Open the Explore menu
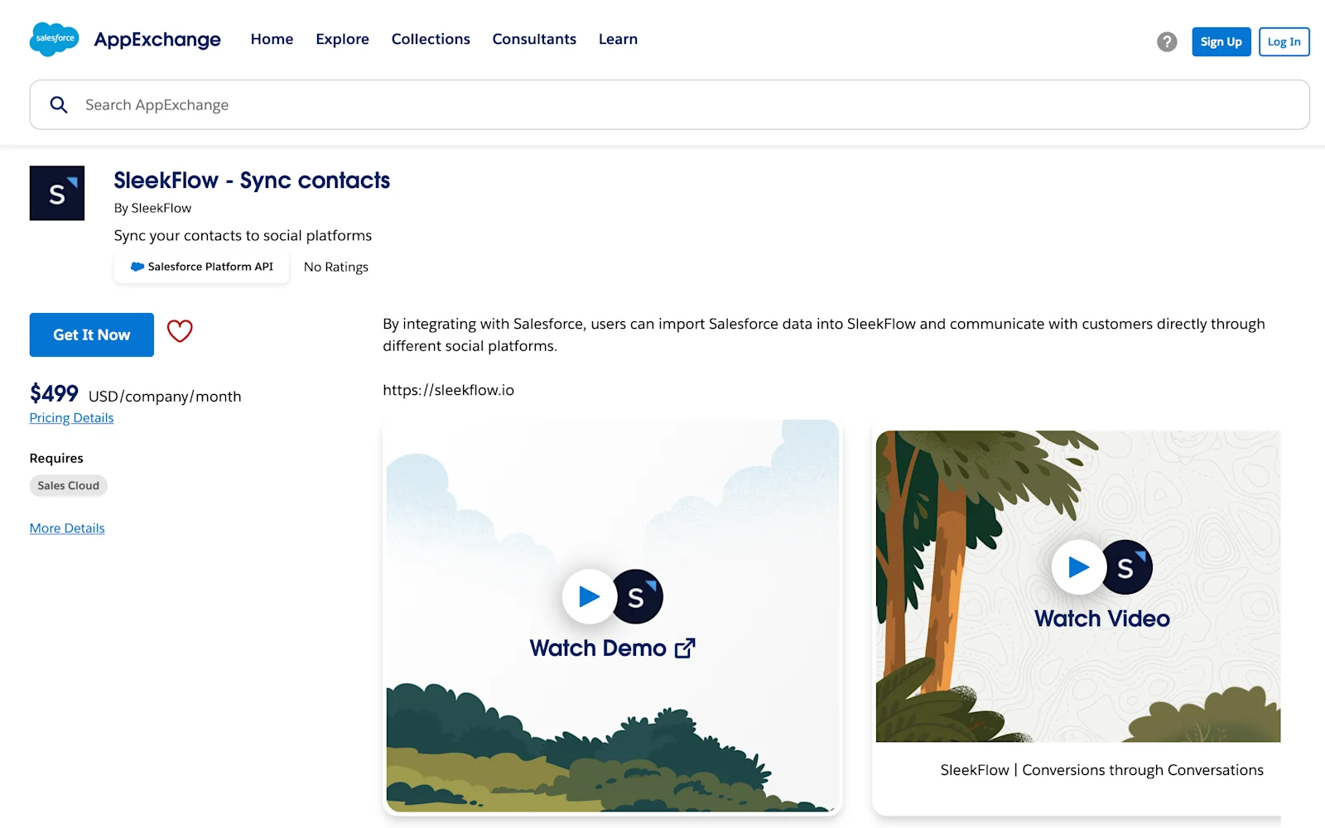 click(342, 39)
